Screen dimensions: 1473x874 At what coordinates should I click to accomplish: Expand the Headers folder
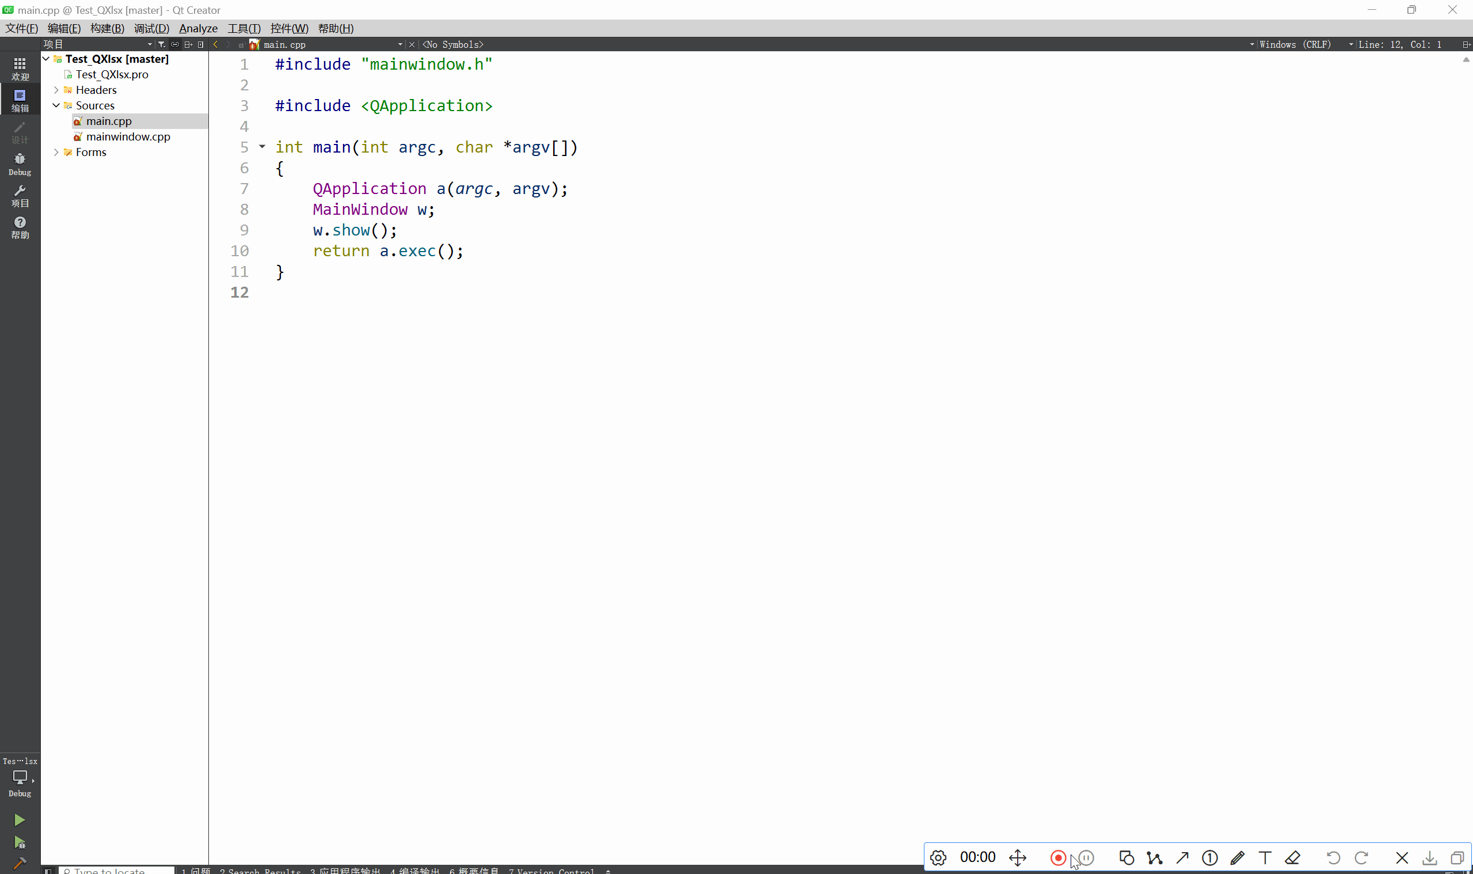(56, 90)
